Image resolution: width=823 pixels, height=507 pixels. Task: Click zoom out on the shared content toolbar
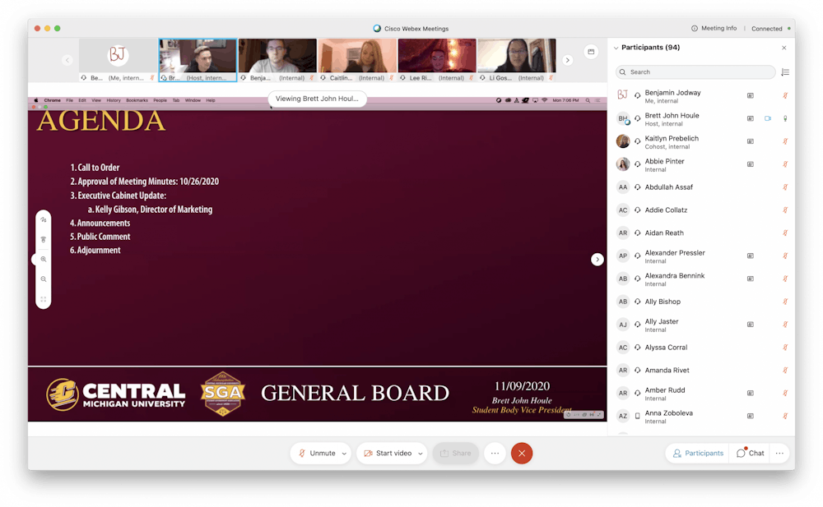[x=44, y=279]
